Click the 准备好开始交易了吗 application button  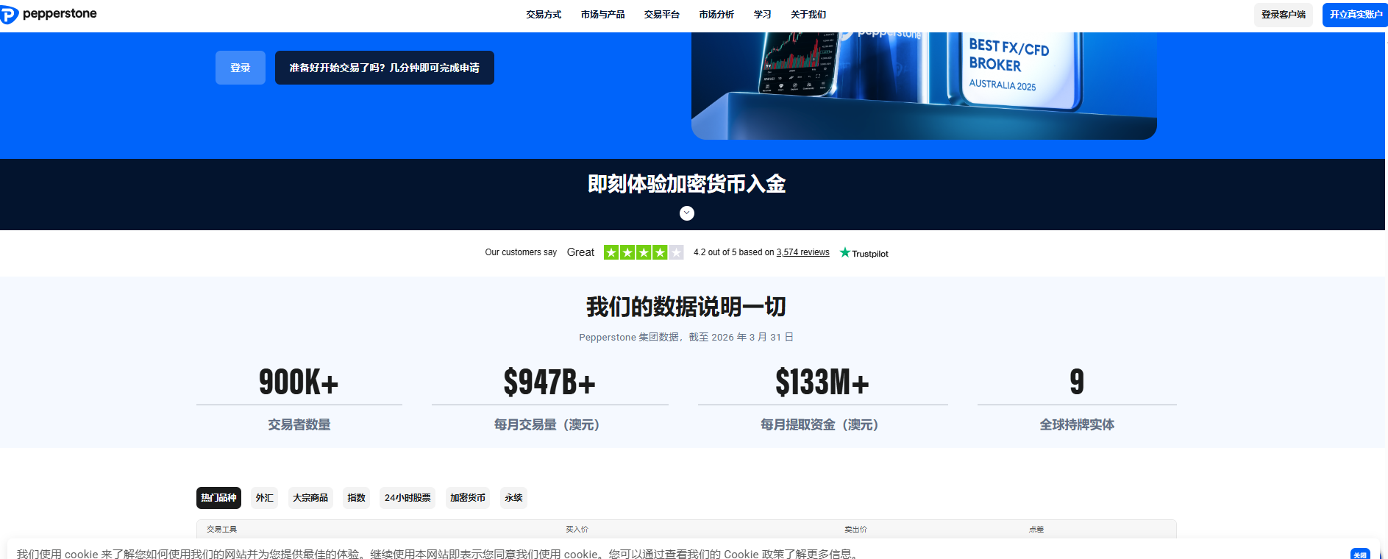pyautogui.click(x=385, y=68)
